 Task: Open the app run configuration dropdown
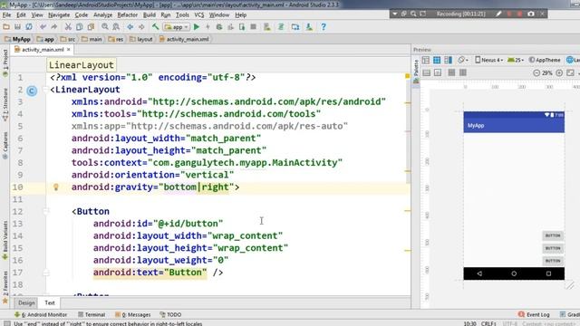click(x=177, y=27)
